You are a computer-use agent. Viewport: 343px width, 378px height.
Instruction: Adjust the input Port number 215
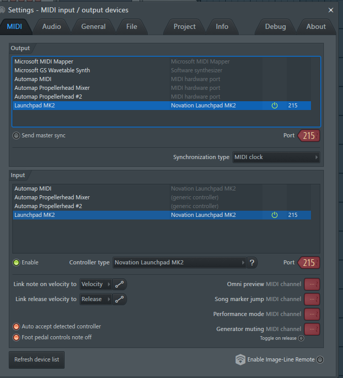(308, 262)
